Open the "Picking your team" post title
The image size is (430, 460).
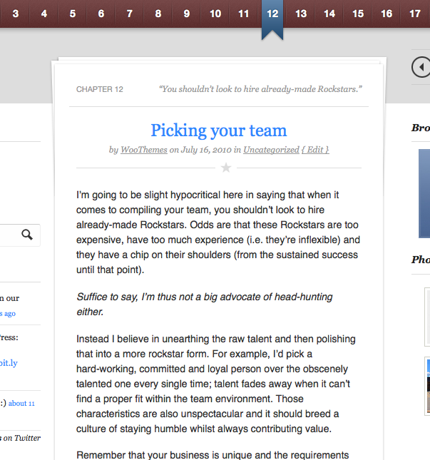click(x=218, y=131)
